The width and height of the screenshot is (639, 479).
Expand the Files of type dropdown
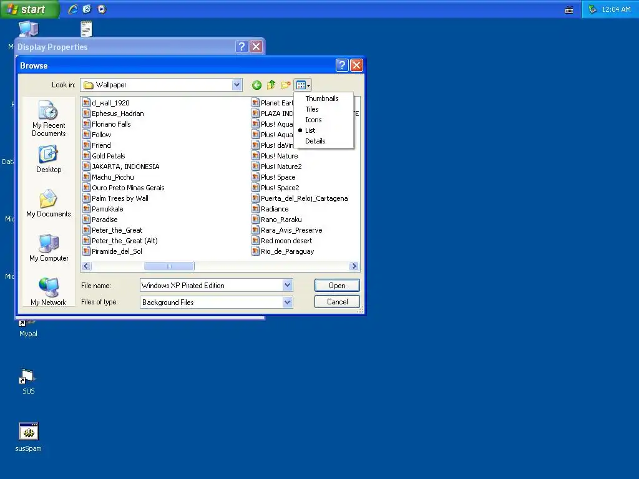coord(287,302)
